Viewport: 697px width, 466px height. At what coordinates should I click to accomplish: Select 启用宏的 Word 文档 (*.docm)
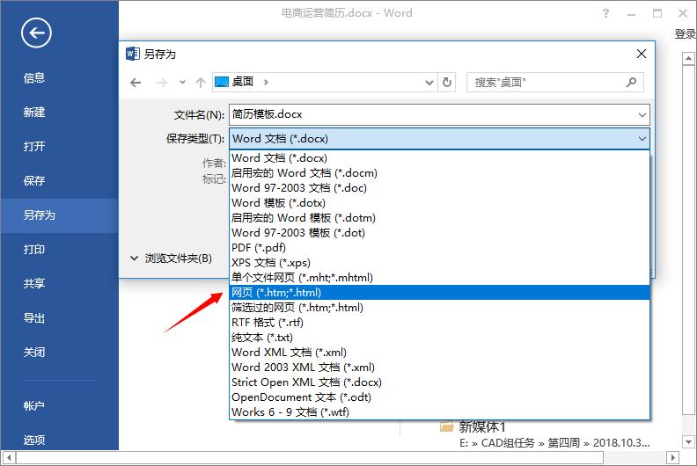pyautogui.click(x=440, y=173)
